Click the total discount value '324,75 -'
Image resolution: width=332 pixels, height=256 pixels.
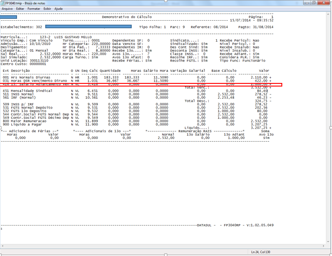pyautogui.click(x=263, y=101)
